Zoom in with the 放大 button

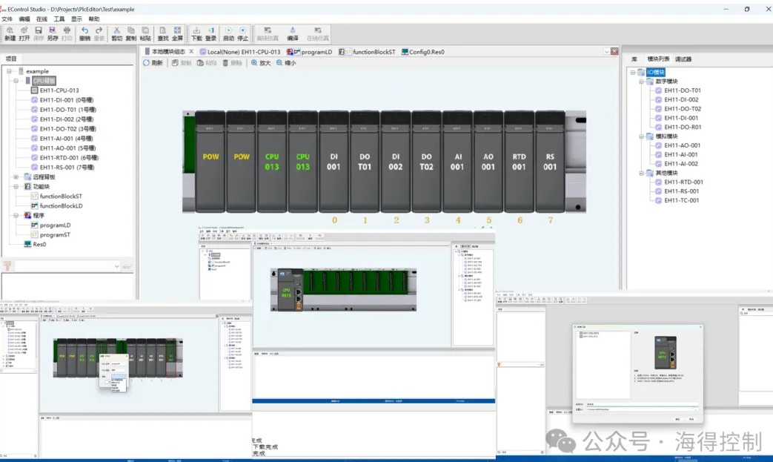[x=261, y=63]
